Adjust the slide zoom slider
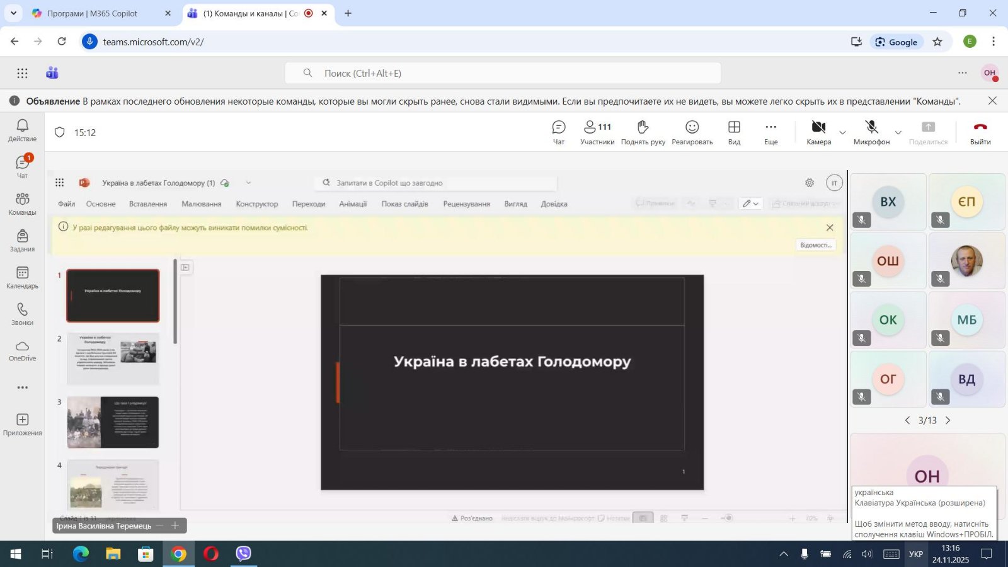 (x=728, y=518)
